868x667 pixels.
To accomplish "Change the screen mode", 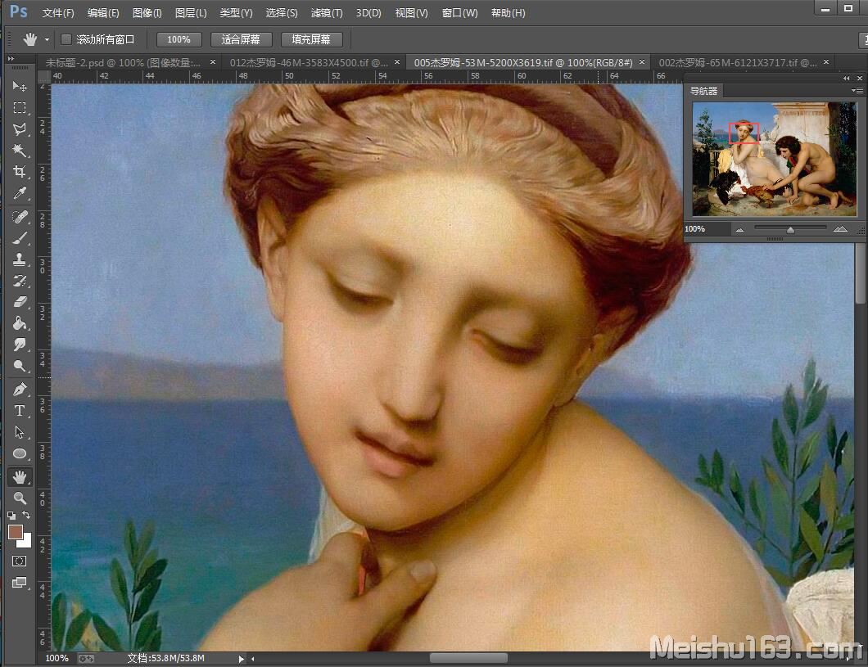I will [20, 582].
